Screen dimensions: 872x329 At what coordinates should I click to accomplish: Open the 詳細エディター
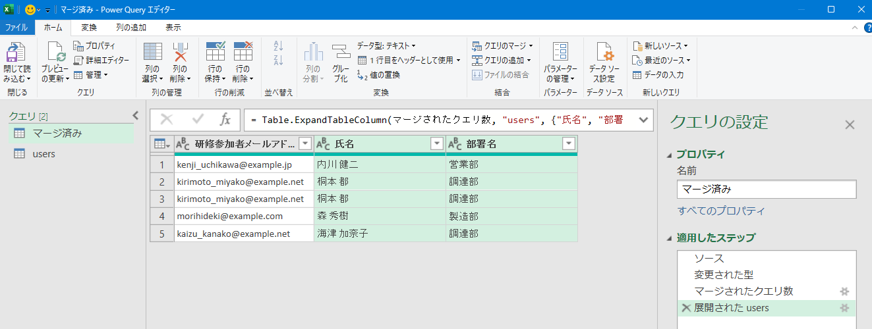click(x=101, y=60)
